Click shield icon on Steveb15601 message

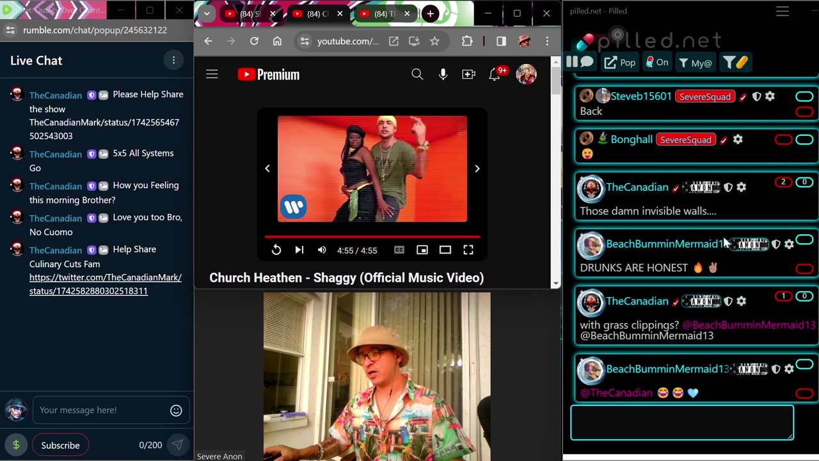point(756,96)
